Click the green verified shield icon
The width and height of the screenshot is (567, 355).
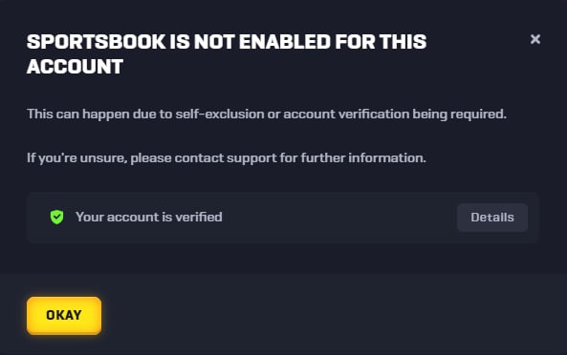[56, 217]
